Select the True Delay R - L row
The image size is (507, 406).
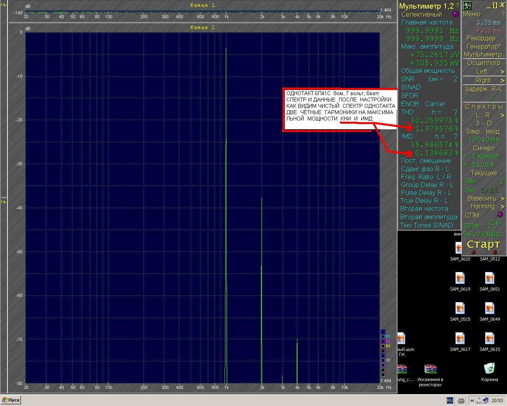coord(424,201)
